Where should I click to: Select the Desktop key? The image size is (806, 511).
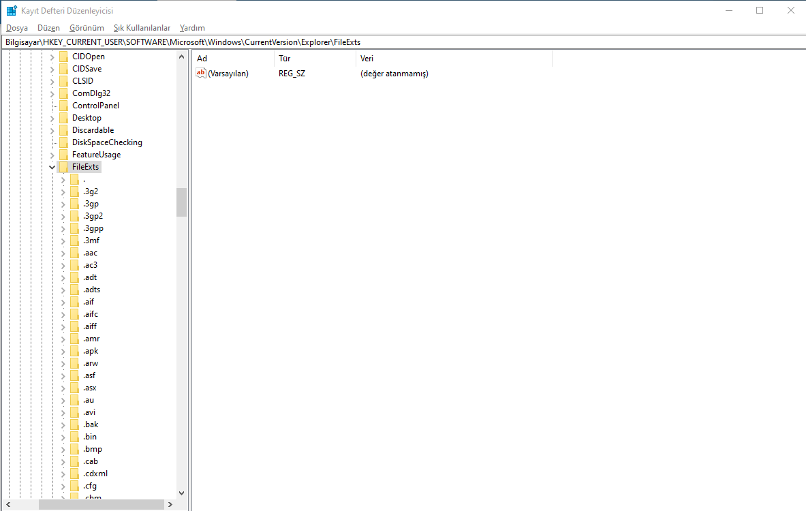click(87, 118)
